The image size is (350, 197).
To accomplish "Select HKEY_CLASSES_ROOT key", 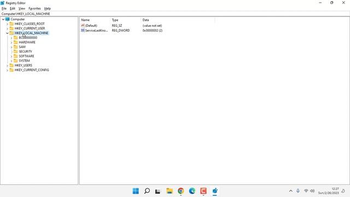I will pos(30,24).
